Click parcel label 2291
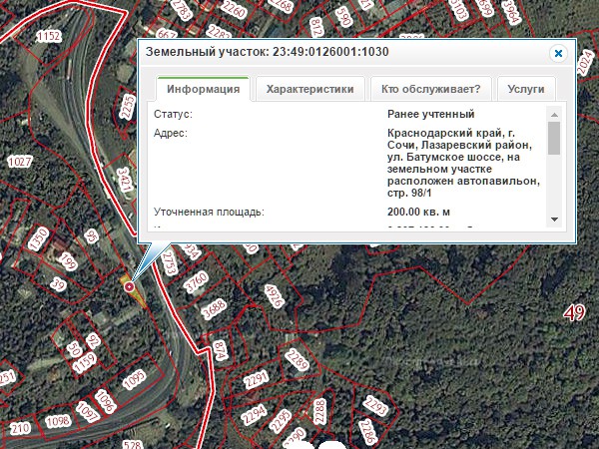 coord(258,379)
